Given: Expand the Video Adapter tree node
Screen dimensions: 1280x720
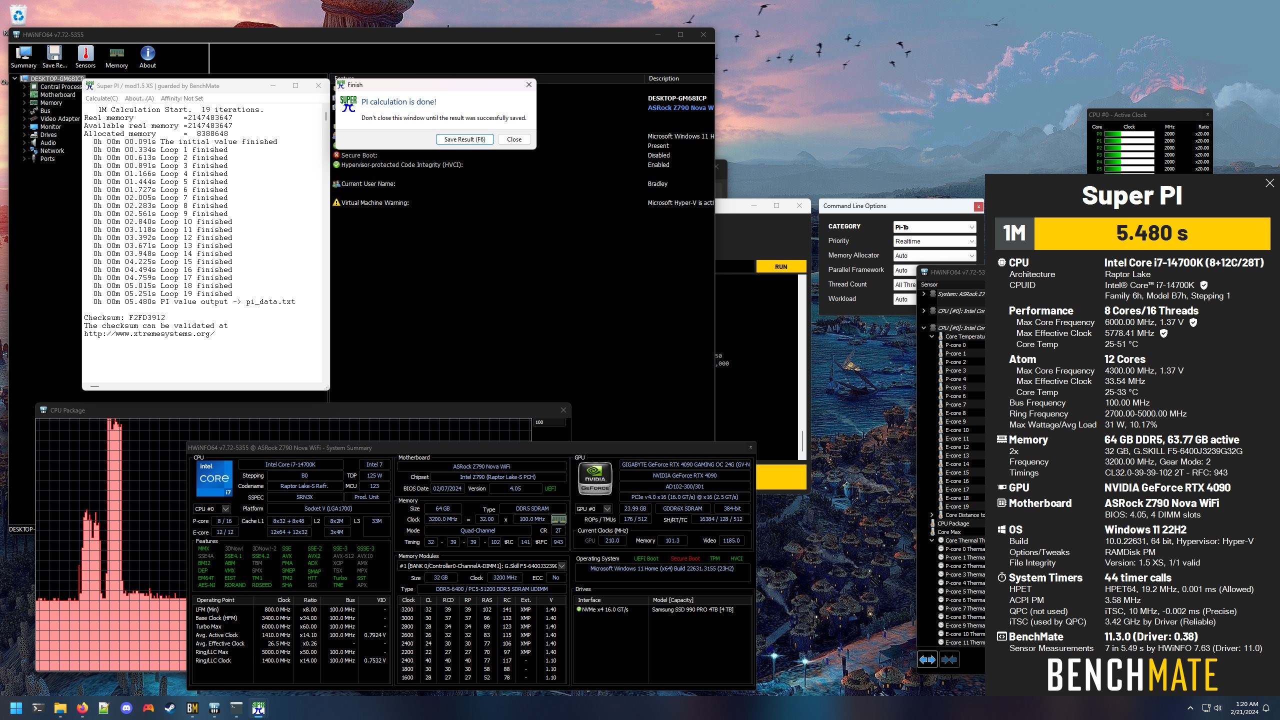Looking at the screenshot, I should 24,118.
